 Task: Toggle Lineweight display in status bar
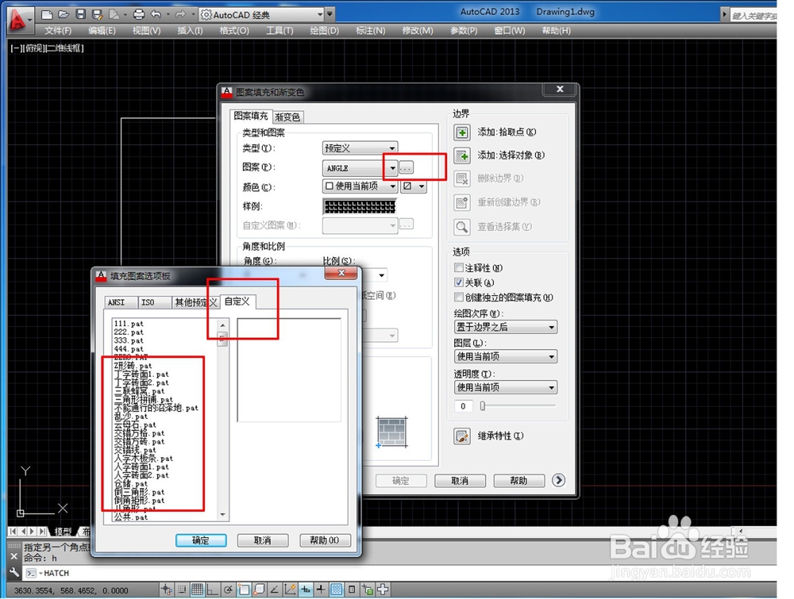coord(321,589)
